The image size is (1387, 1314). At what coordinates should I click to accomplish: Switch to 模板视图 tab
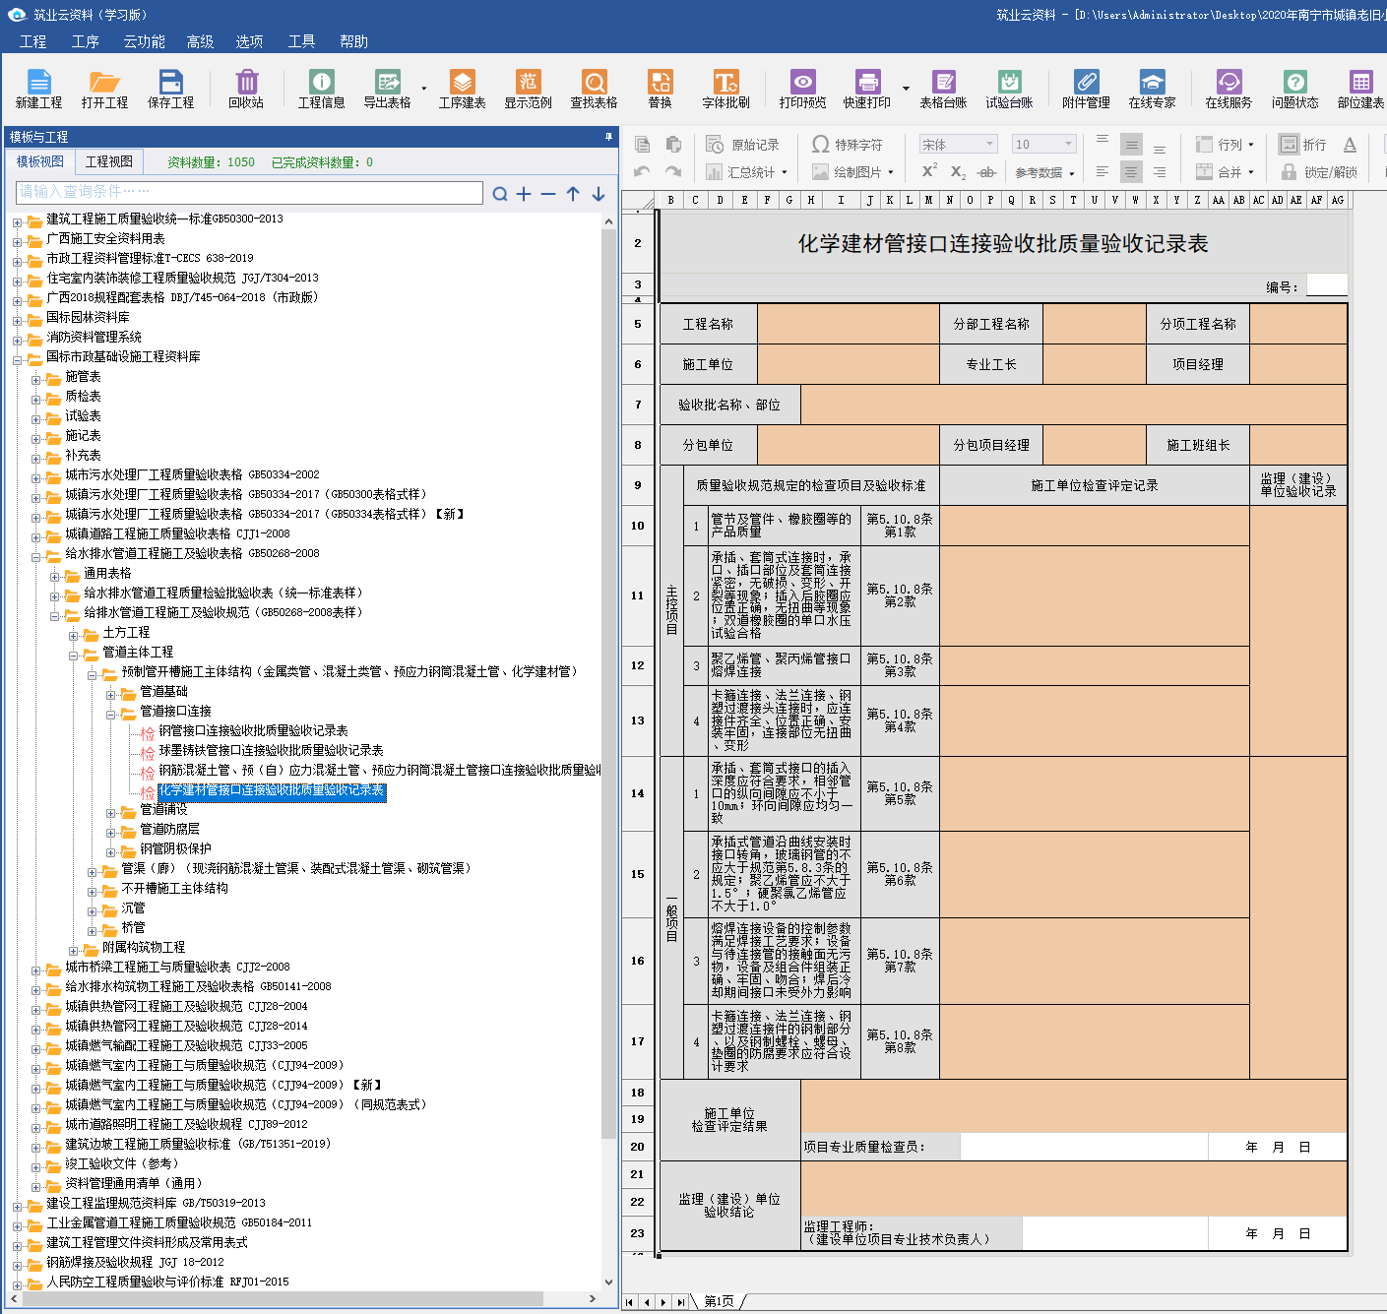pos(40,161)
